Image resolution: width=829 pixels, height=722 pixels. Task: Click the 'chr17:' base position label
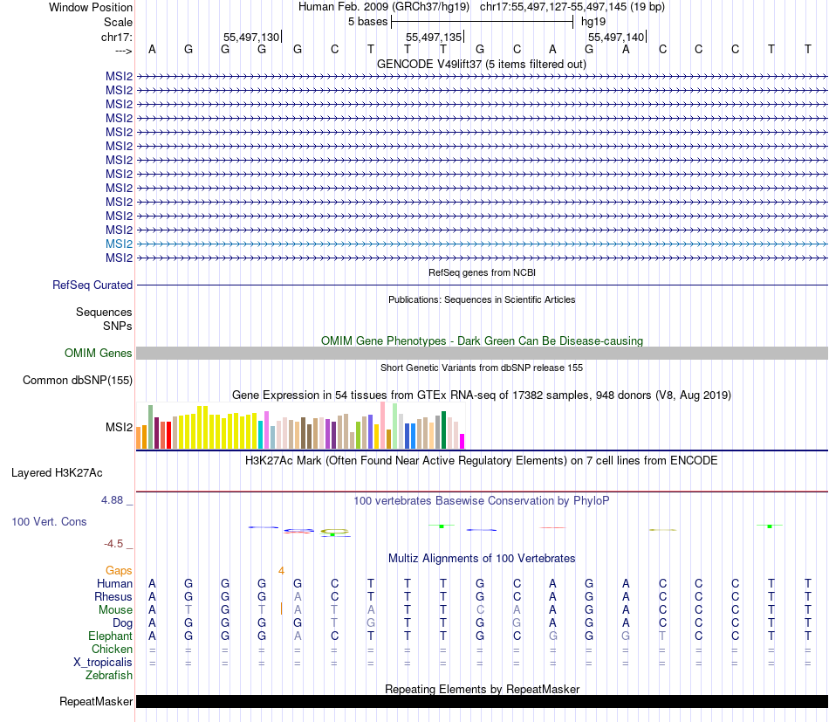tap(117, 37)
